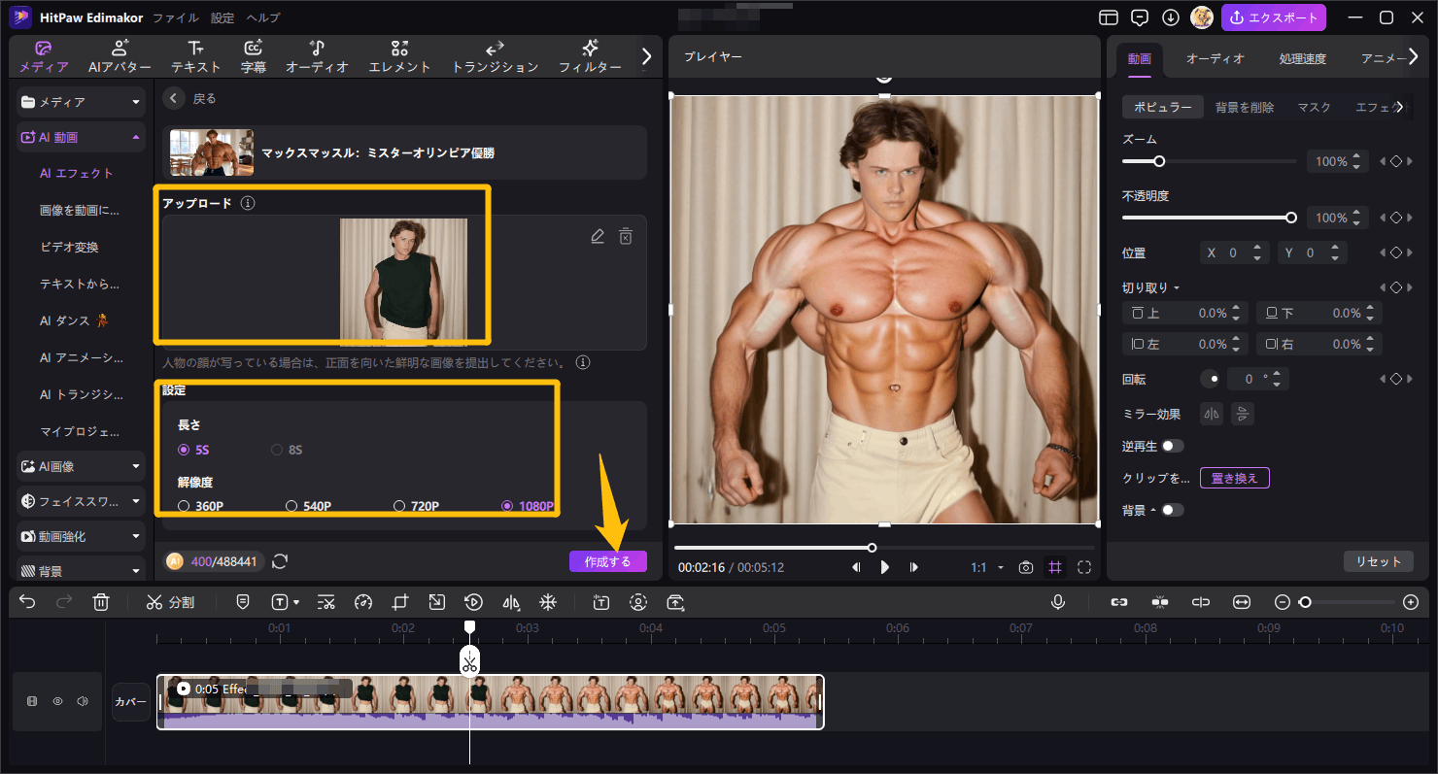The width and height of the screenshot is (1438, 774).
Task: Click the delete trash icon in timeline toolbar
Action: (x=101, y=602)
